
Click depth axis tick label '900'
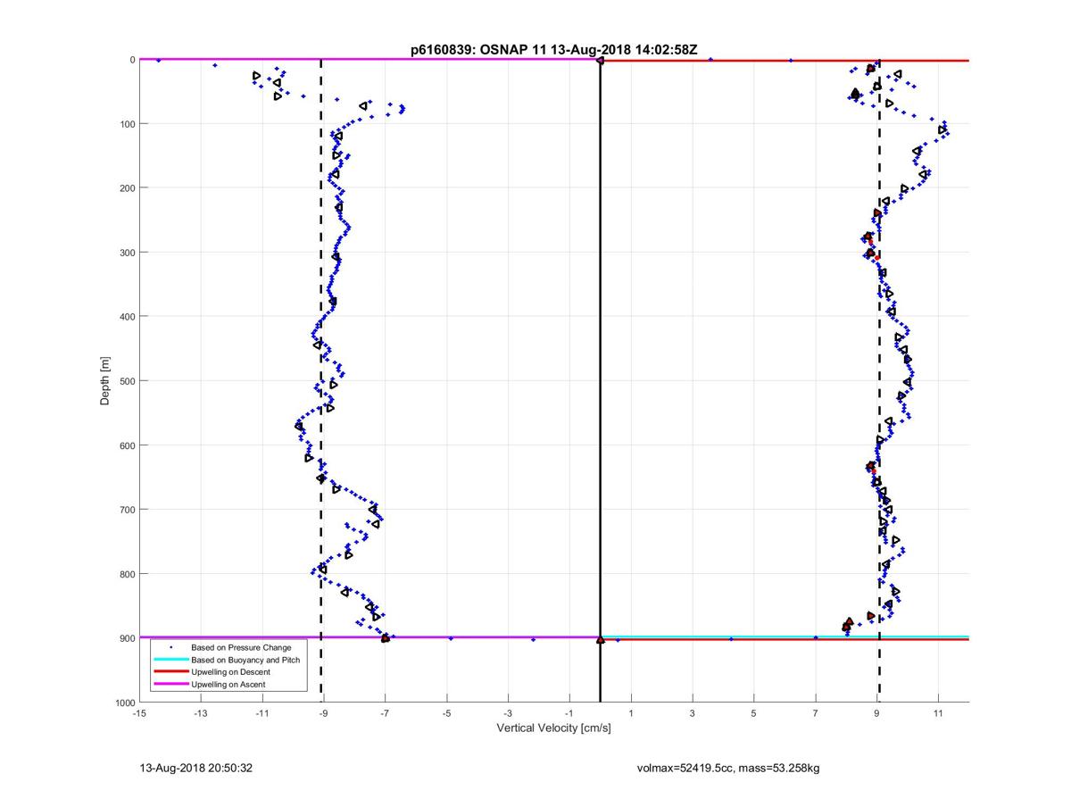126,637
